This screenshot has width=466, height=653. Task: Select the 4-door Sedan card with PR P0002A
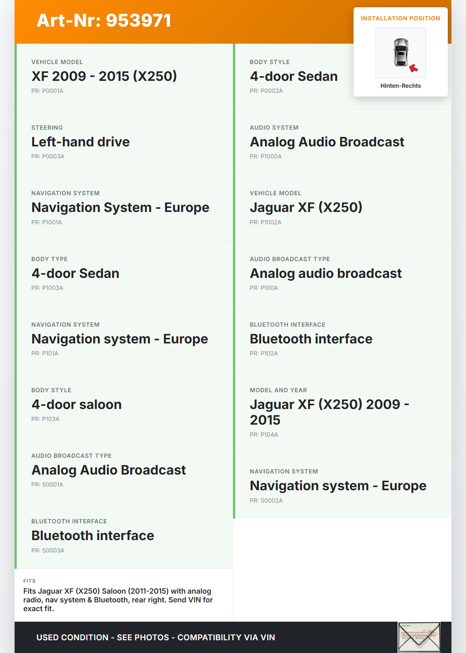293,76
